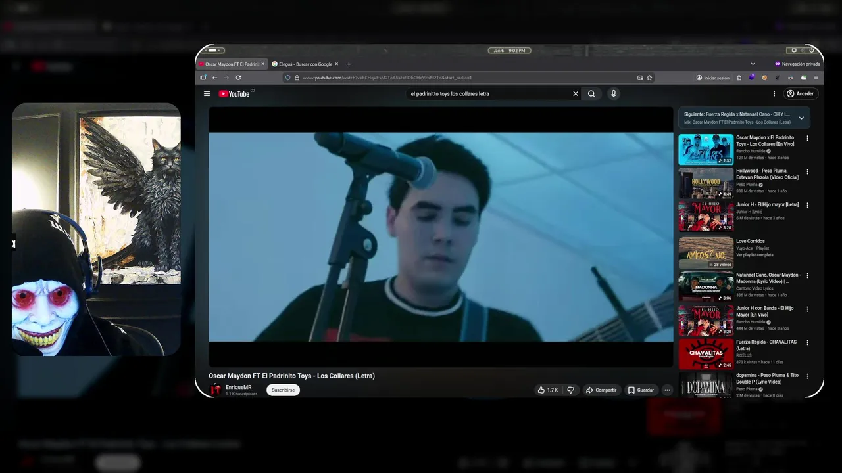Click the magnifying glass search button
The image size is (842, 473).
coord(591,93)
